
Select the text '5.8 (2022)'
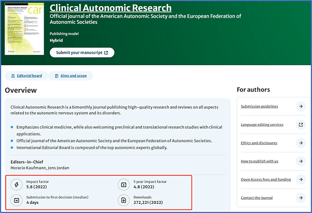[36, 187]
